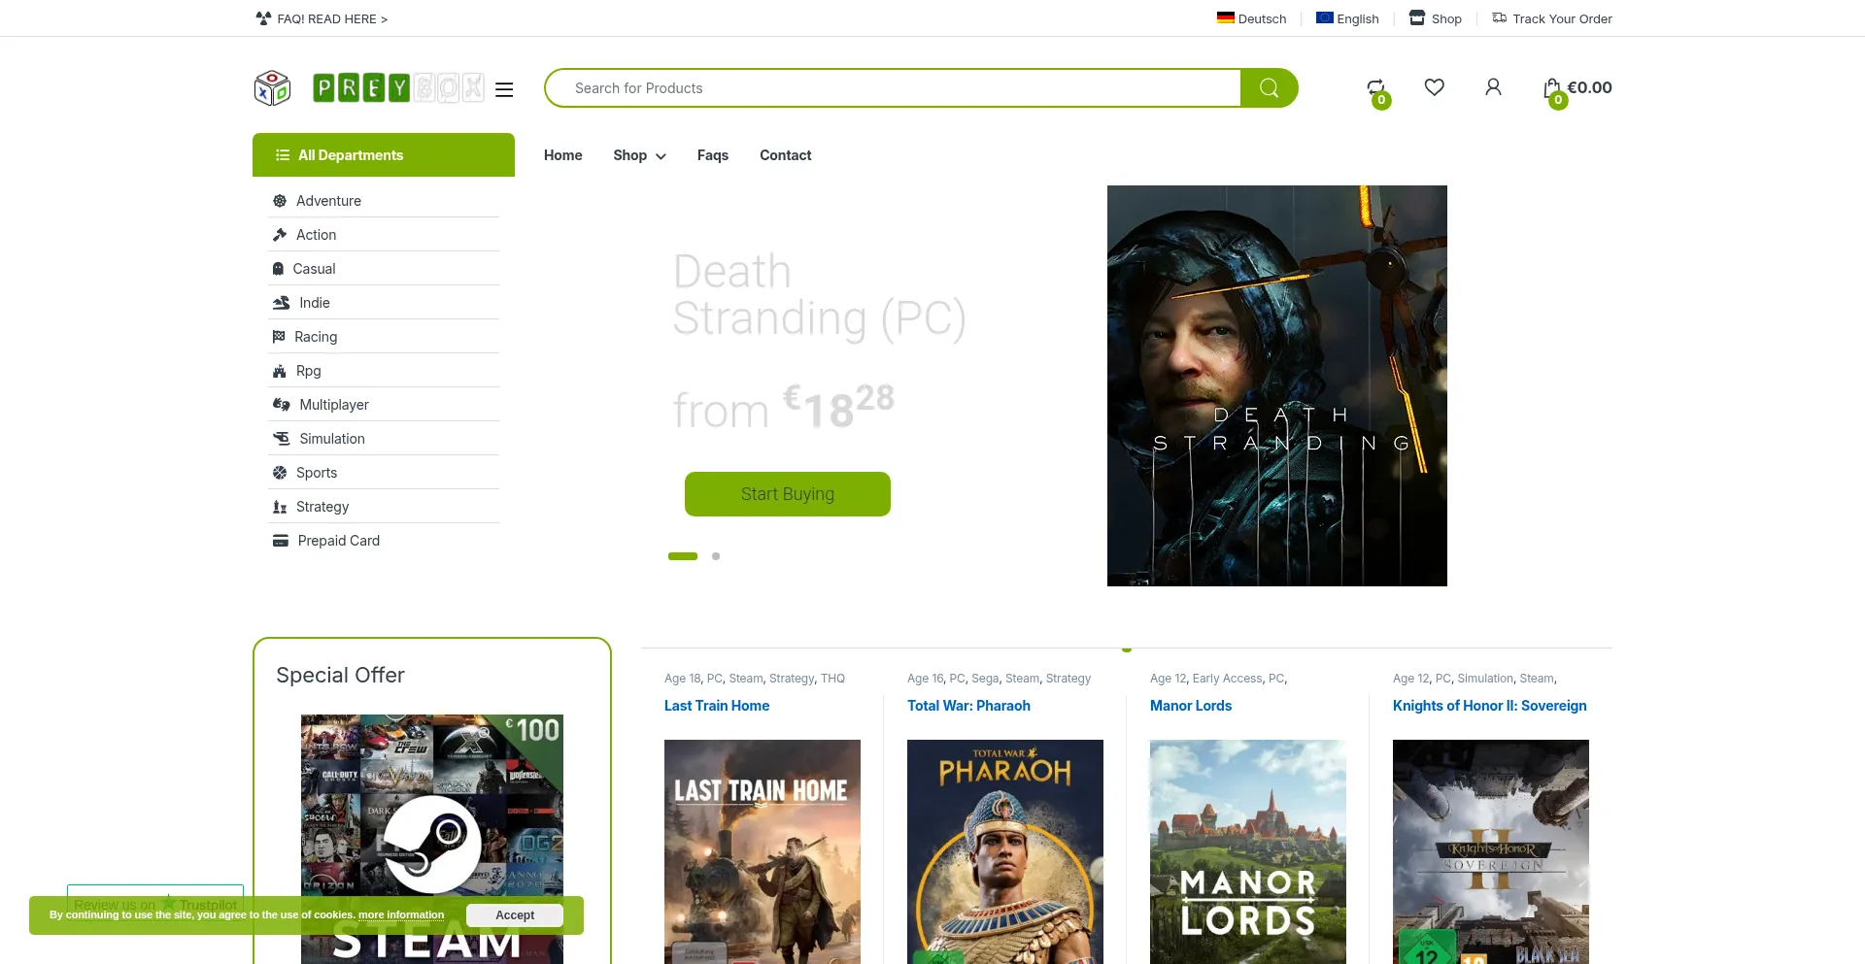Click the delivery truck Track Order icon
The image size is (1865, 964).
point(1500,17)
